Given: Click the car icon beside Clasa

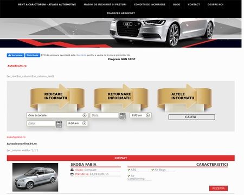Looking at the screenshot, I should (72, 170).
